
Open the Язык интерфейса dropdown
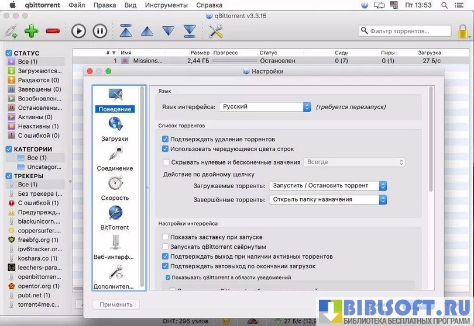265,107
